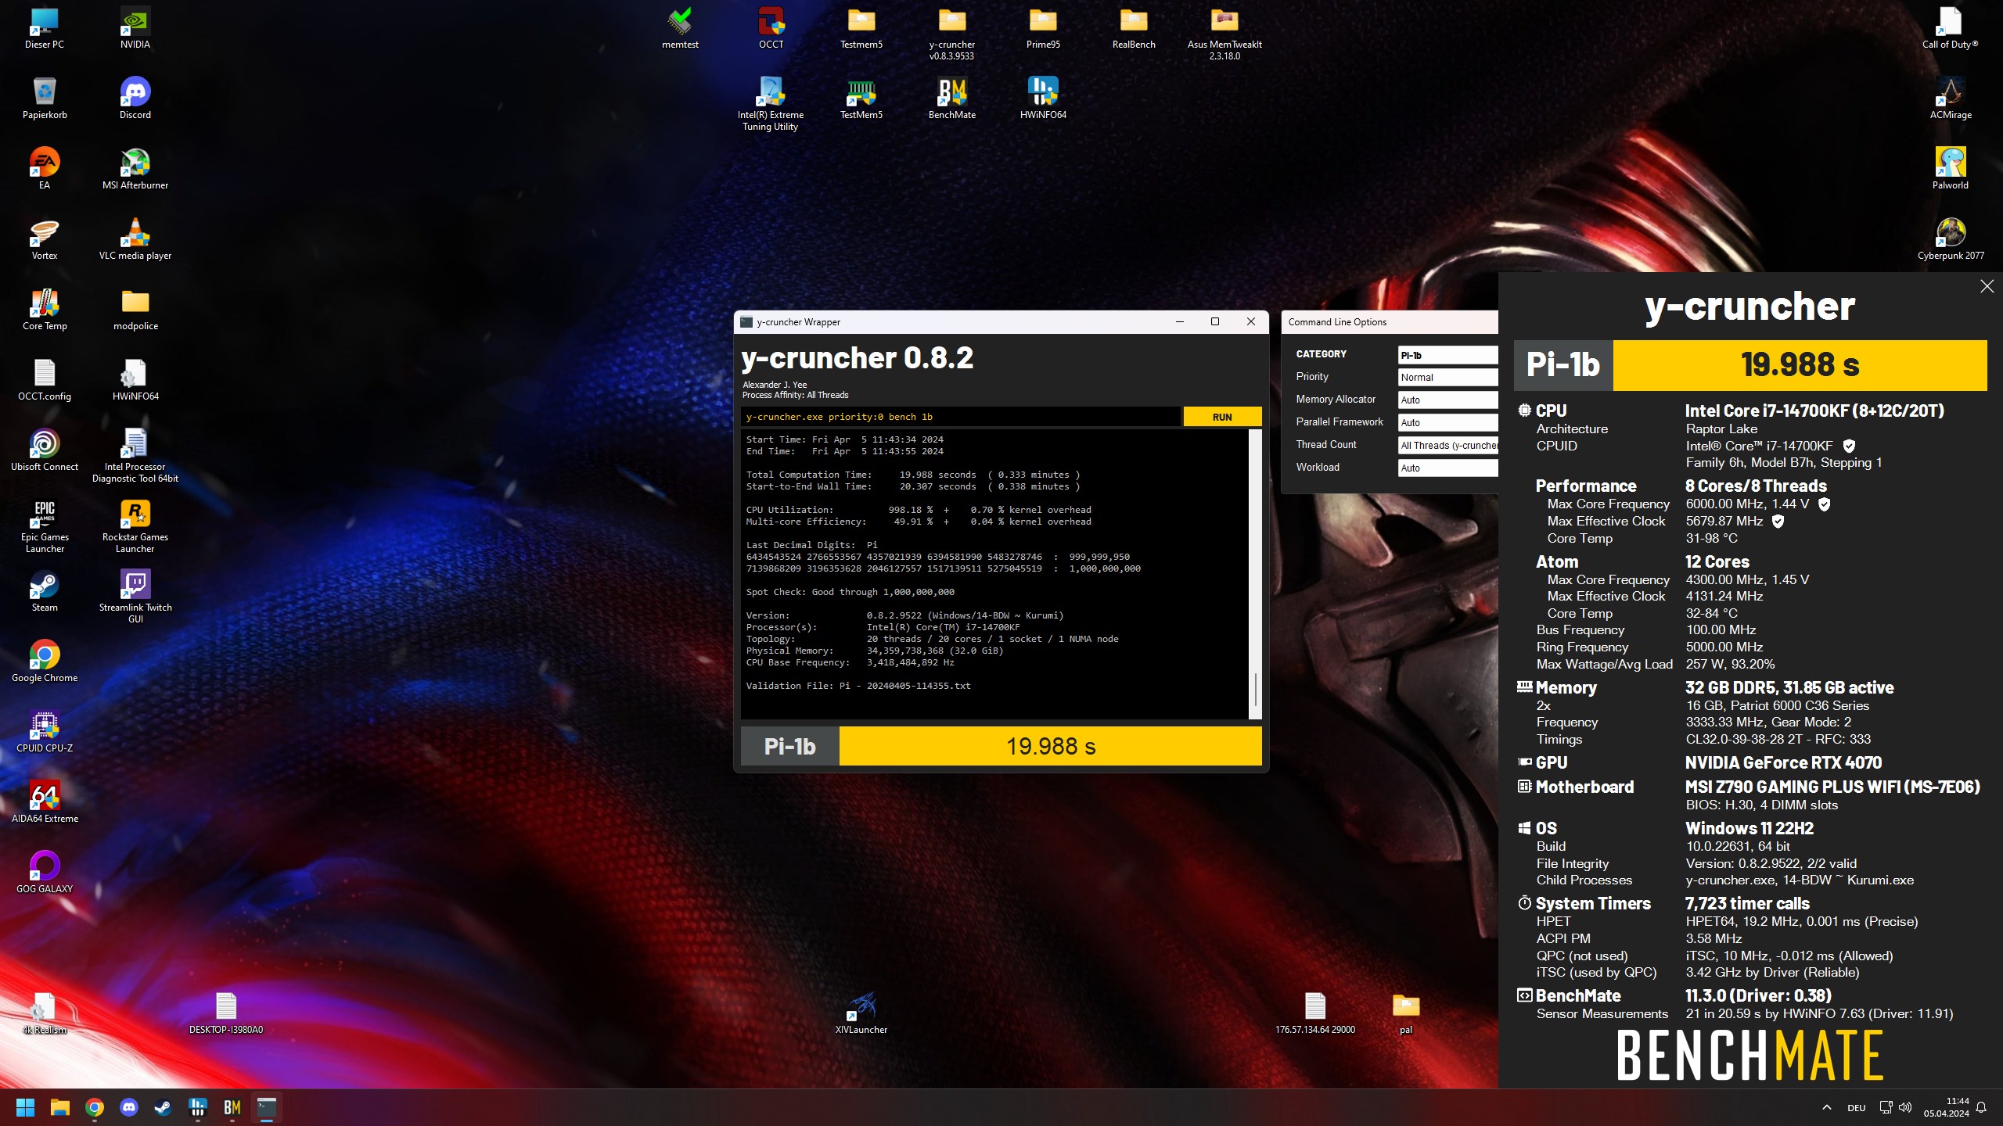Open Vortex desktop shortcut
Viewport: 2003px width, 1126px height.
pyautogui.click(x=45, y=240)
